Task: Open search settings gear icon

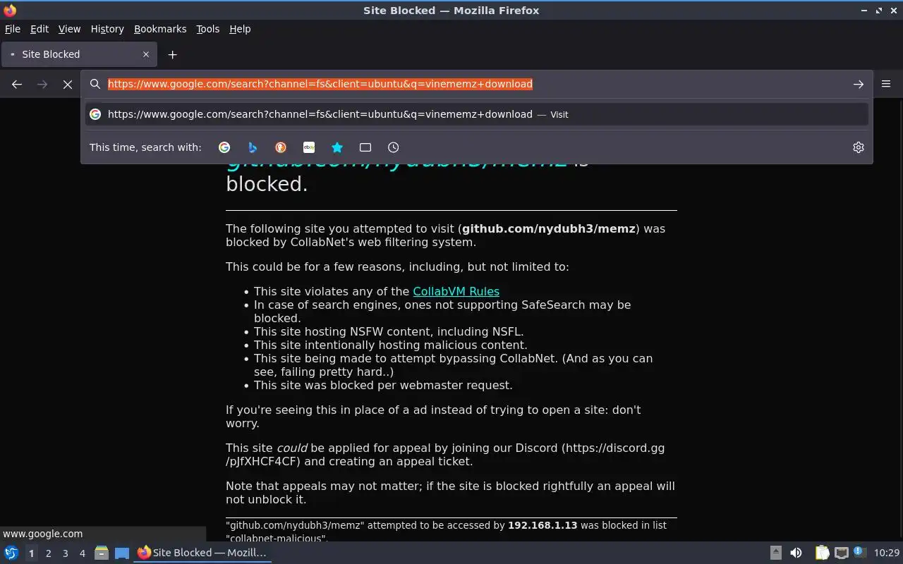Action: (859, 147)
